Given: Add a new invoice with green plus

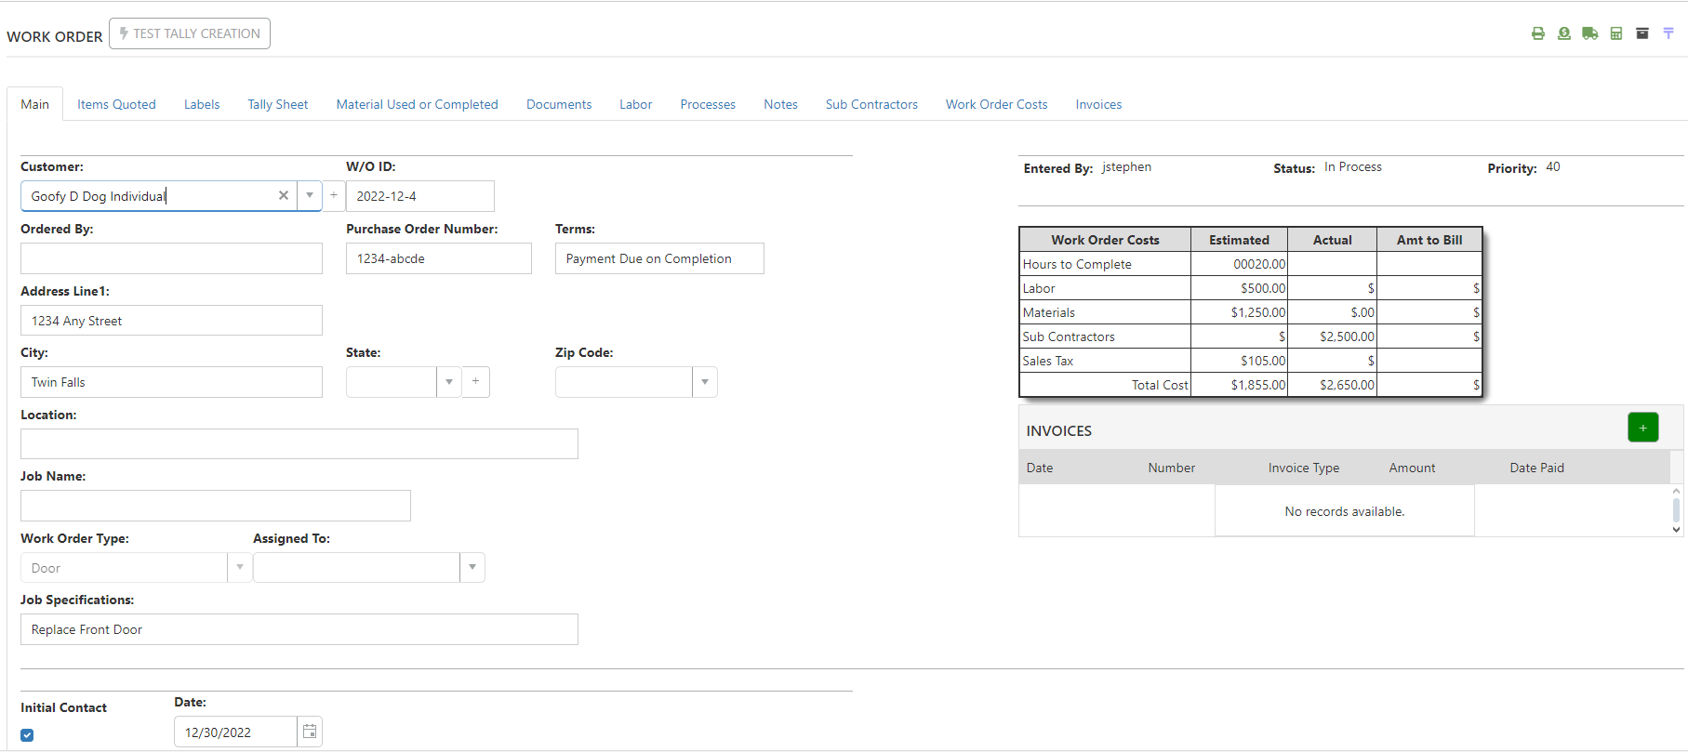Looking at the screenshot, I should click(1643, 428).
